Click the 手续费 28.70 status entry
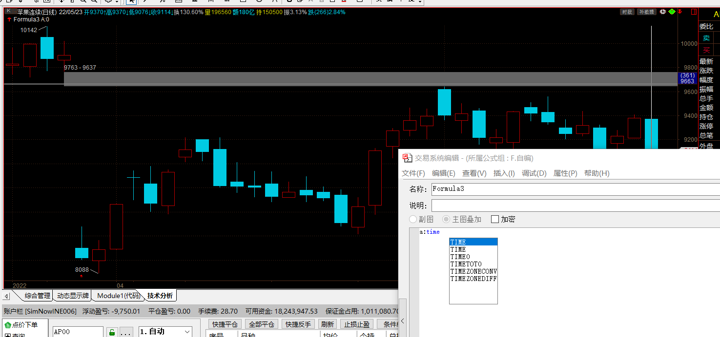The height and width of the screenshot is (337, 720). (218, 311)
